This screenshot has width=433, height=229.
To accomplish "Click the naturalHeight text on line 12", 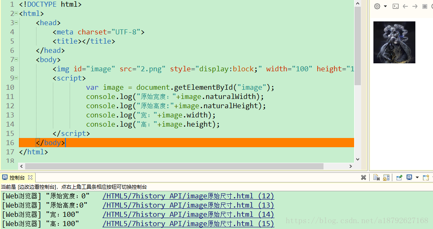I will 231,106.
